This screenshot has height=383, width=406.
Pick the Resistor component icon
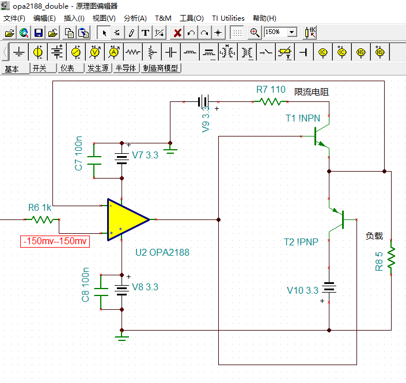[x=133, y=52]
